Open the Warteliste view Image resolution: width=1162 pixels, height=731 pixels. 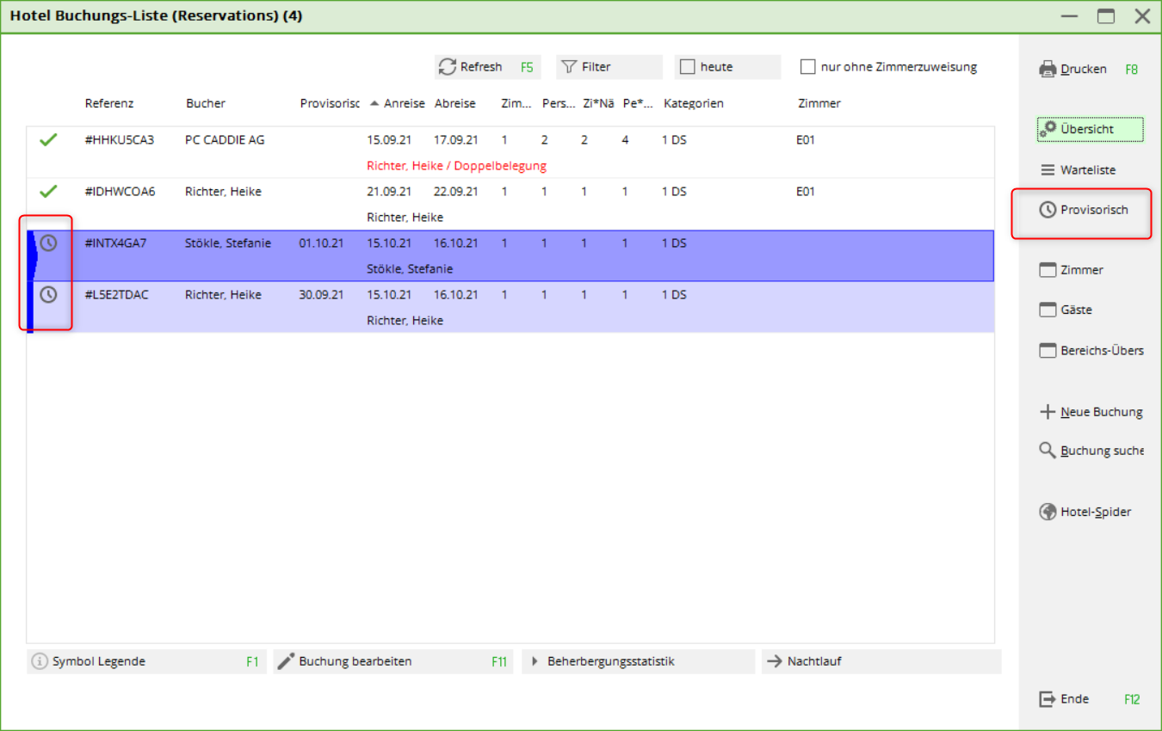point(1087,170)
